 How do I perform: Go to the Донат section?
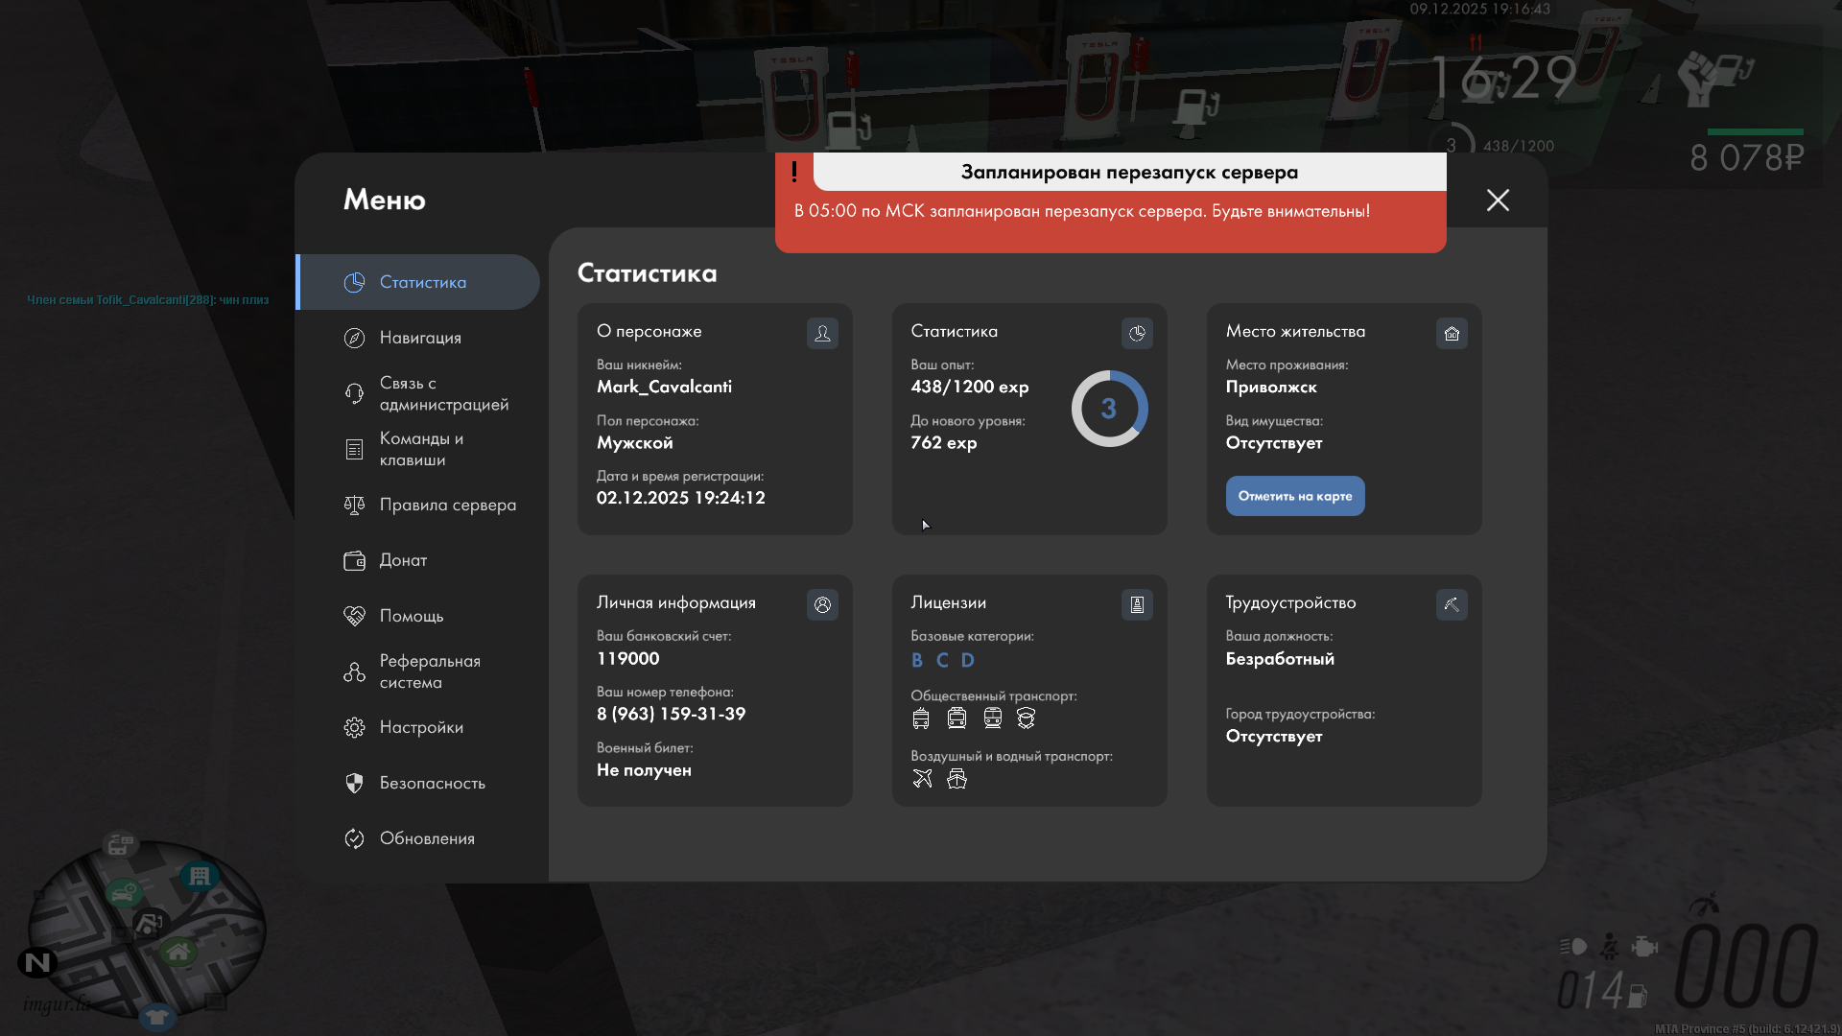click(403, 560)
